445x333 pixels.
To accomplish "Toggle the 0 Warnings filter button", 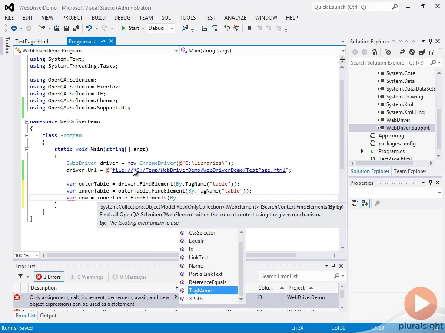I will [x=87, y=277].
